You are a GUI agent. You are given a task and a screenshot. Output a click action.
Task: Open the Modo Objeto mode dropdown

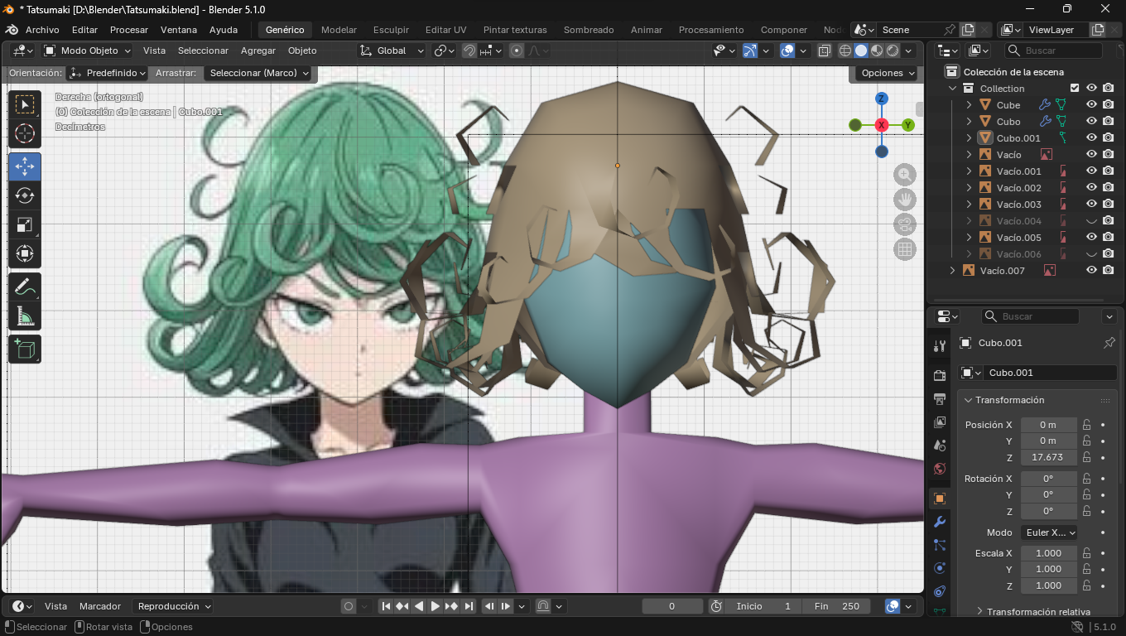tap(88, 51)
